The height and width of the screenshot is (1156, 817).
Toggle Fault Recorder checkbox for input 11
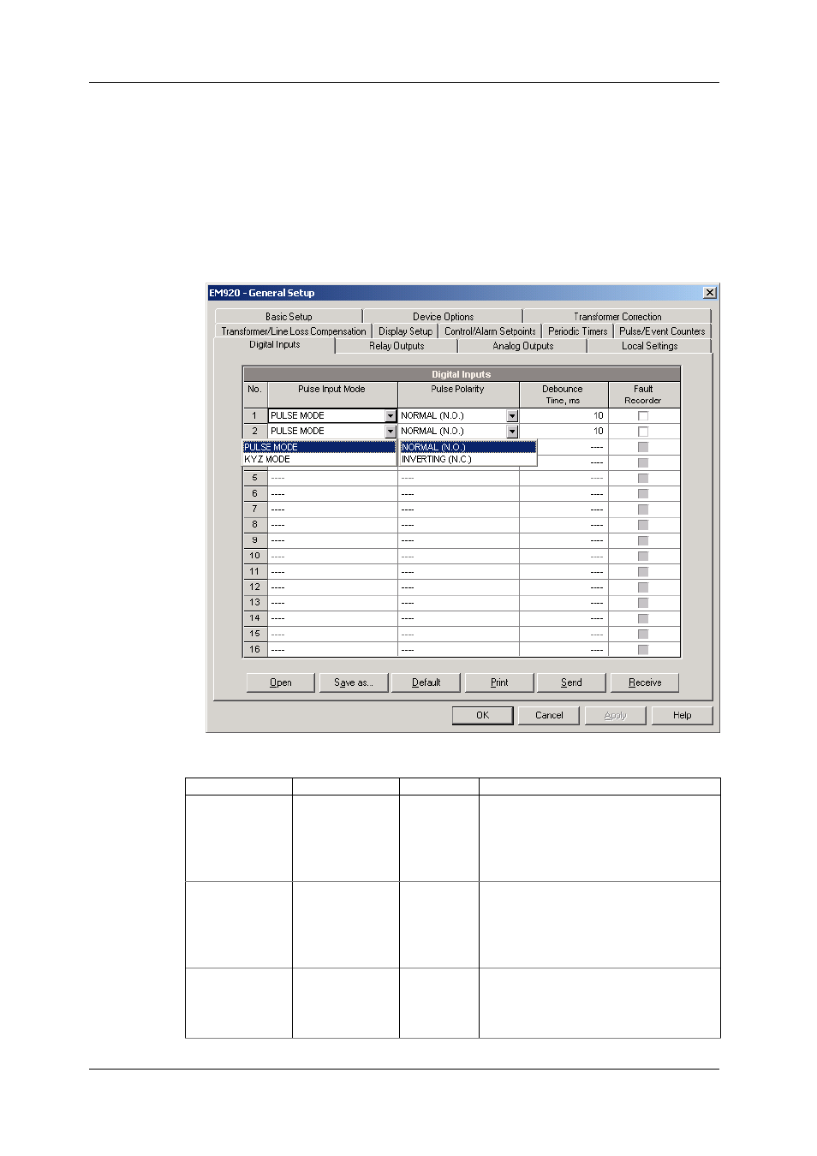[643, 571]
